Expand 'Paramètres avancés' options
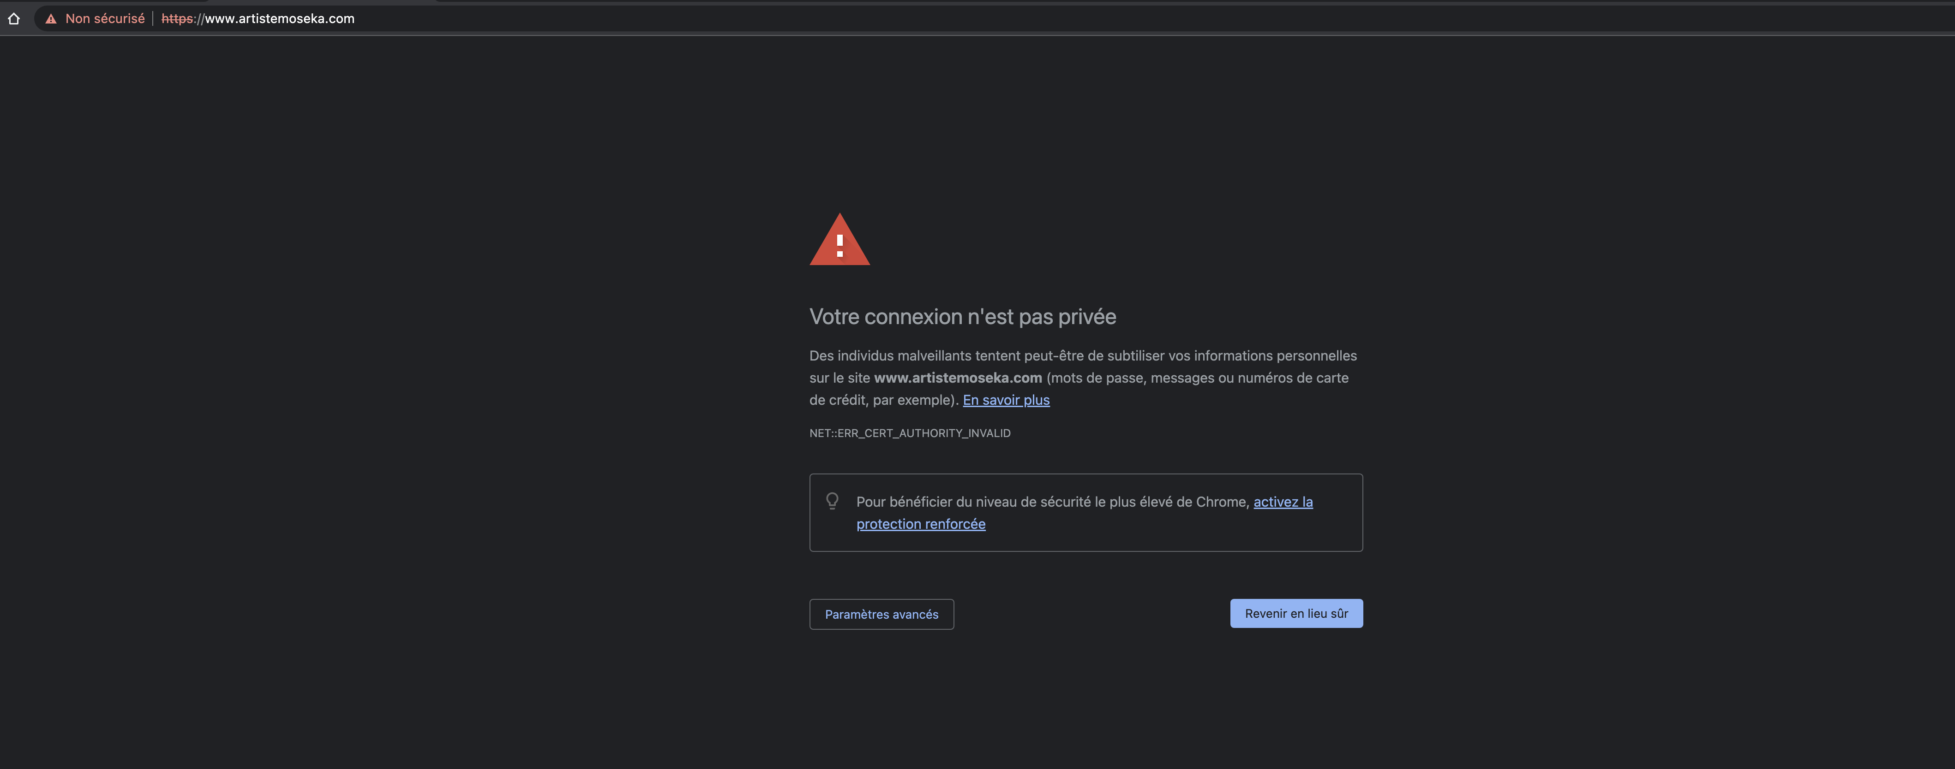Viewport: 1955px width, 769px height. click(x=881, y=614)
